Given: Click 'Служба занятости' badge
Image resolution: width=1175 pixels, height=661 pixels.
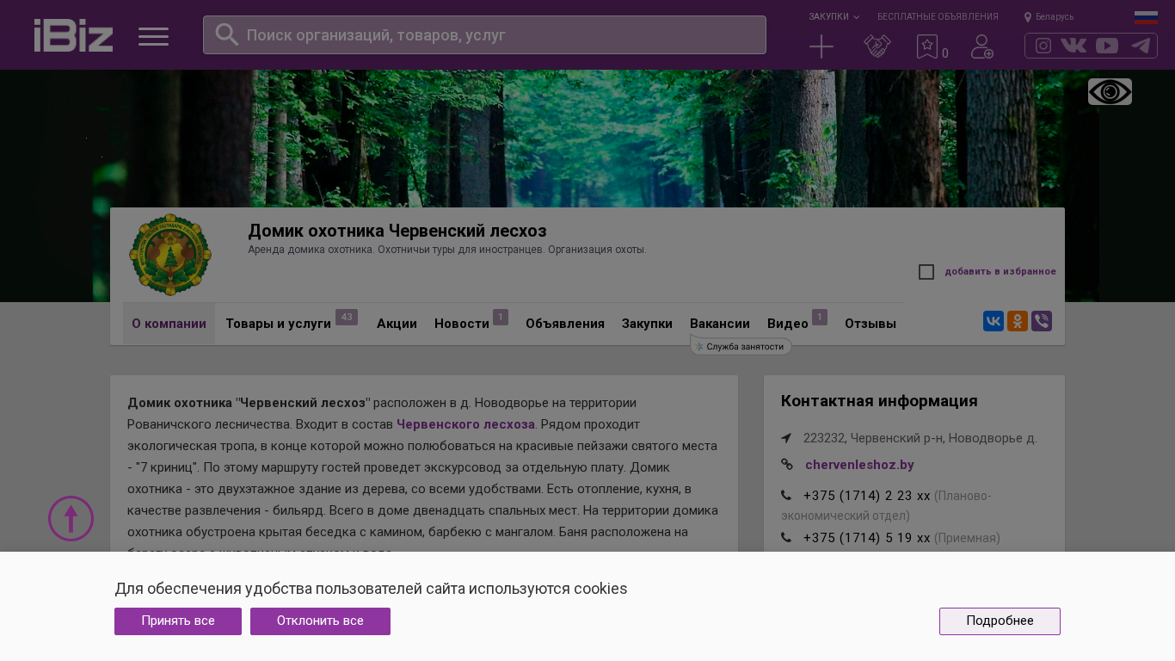Looking at the screenshot, I should [741, 347].
